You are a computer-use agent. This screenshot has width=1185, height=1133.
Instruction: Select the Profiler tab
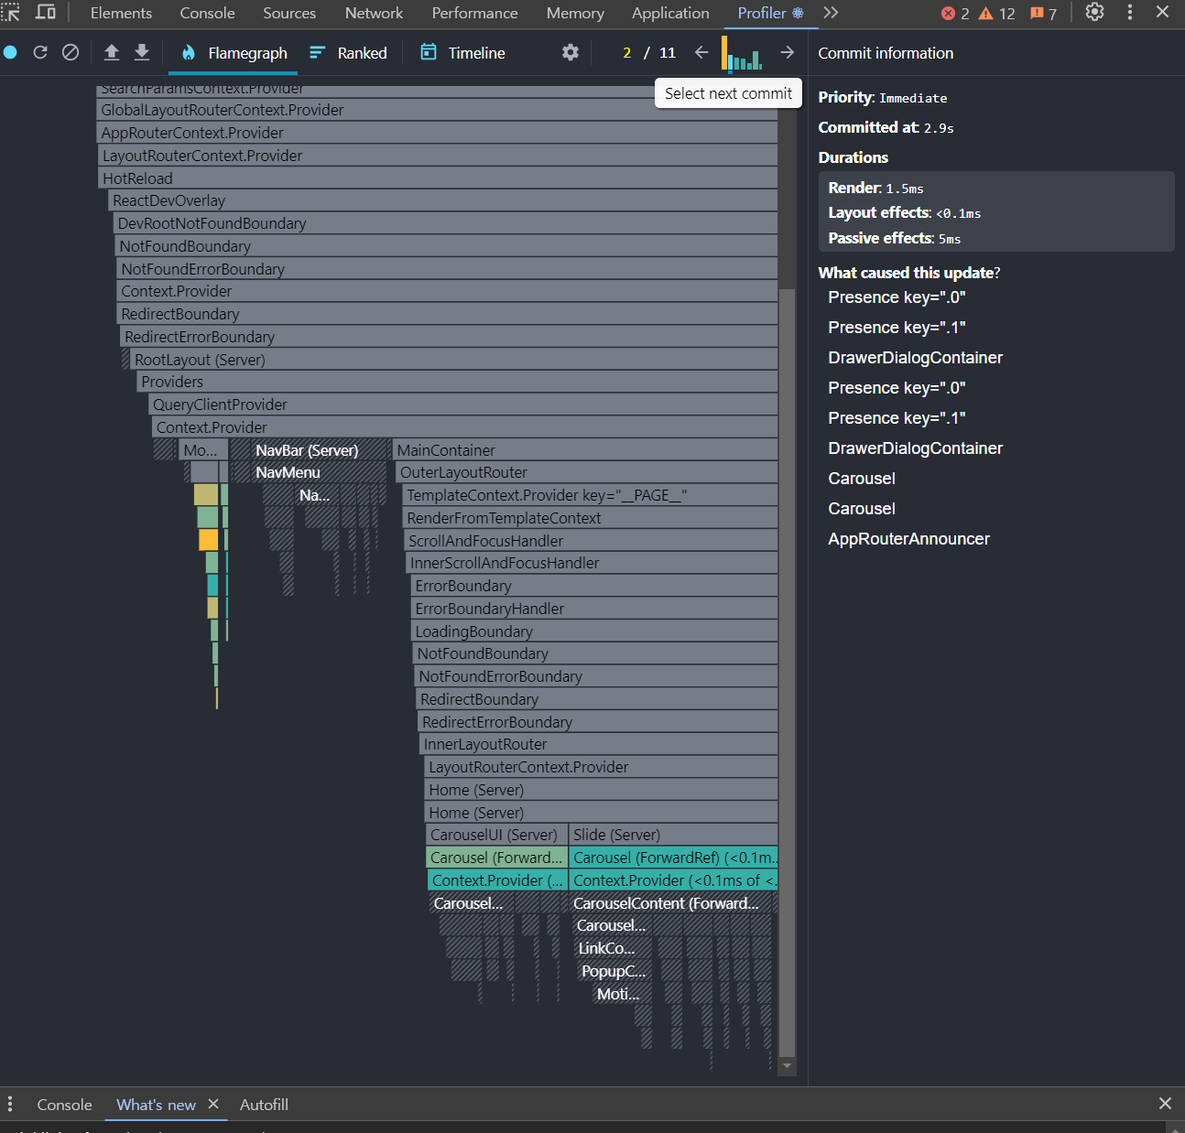(x=770, y=13)
